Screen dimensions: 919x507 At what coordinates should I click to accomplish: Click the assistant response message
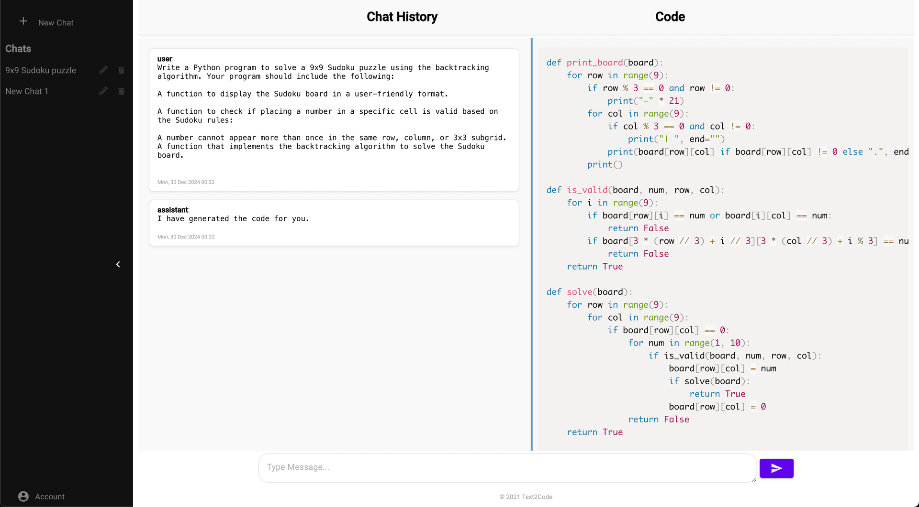pos(334,223)
